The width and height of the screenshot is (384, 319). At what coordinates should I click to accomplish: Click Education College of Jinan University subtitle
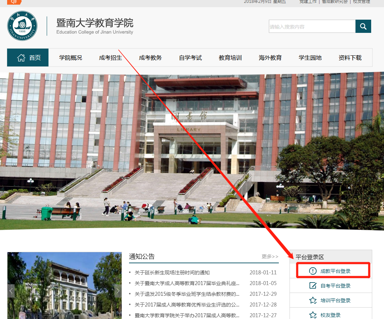click(94, 32)
